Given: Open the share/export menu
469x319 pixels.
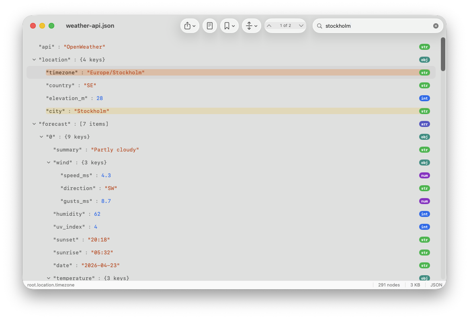Looking at the screenshot, I should [188, 25].
